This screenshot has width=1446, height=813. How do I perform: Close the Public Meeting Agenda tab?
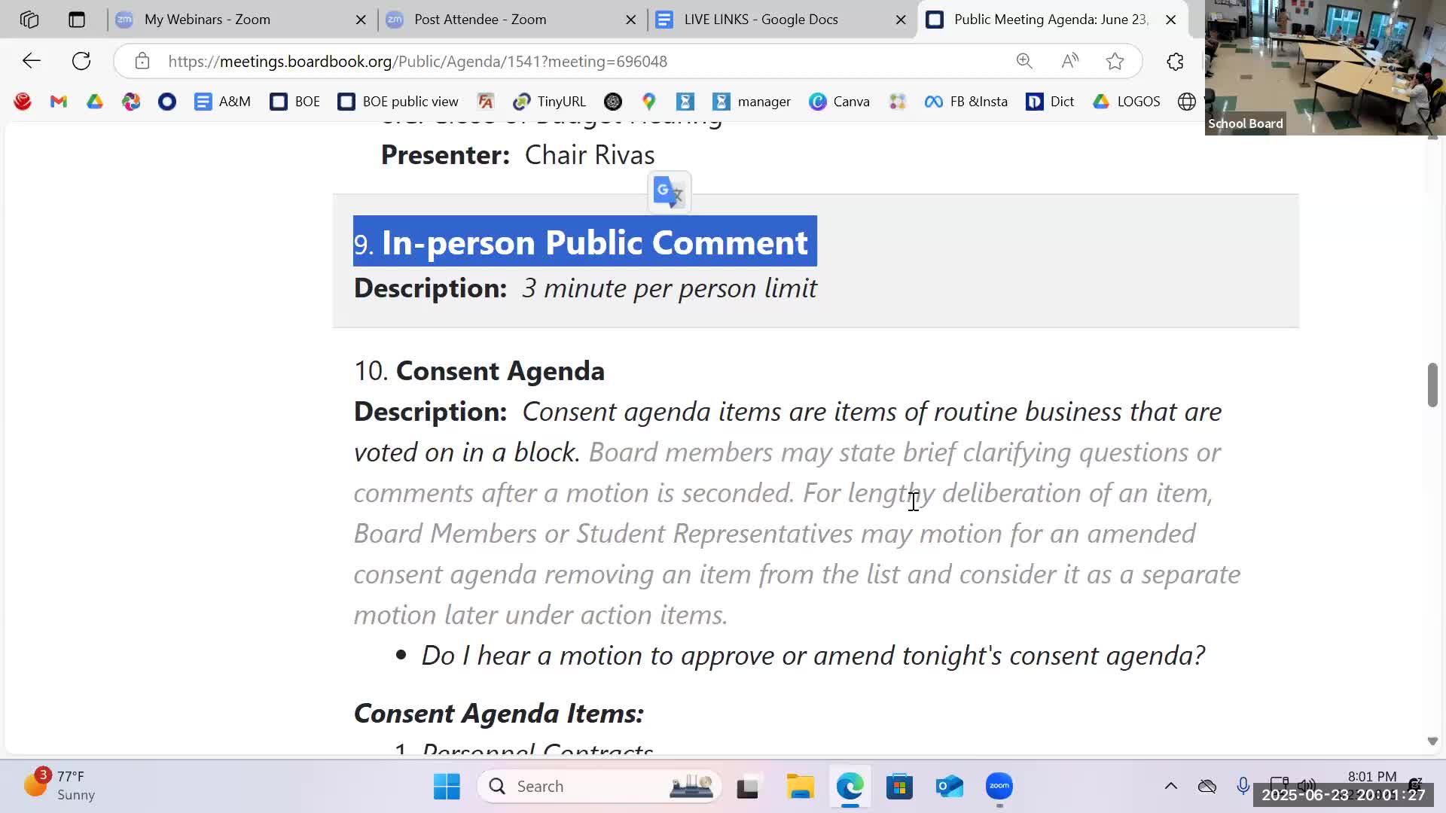point(1171,20)
